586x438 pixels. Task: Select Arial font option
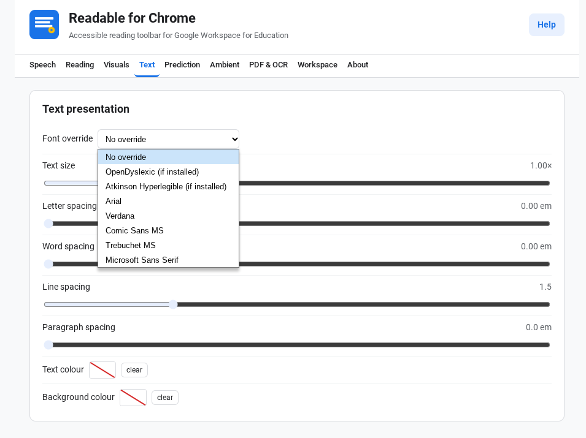tap(168, 201)
